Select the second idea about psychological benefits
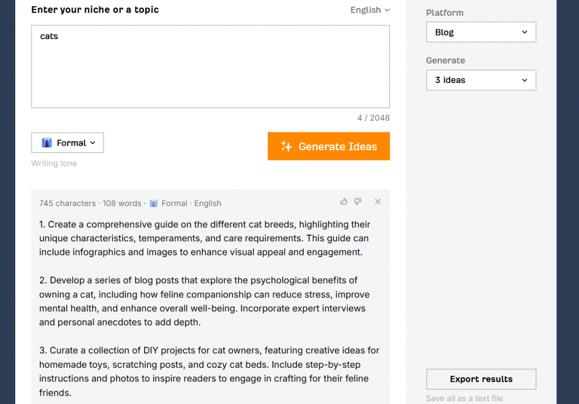Screen dimensions: 579x404 point(202,301)
